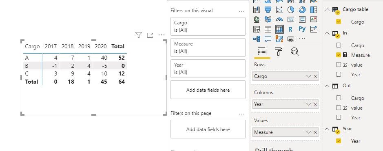Insert an R script visual
The image size is (383, 151).
[x=290, y=29]
